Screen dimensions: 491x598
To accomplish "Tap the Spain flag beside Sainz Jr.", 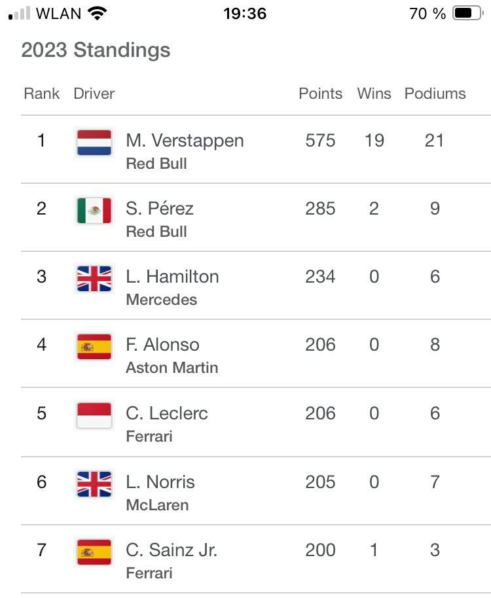I will tap(94, 552).
